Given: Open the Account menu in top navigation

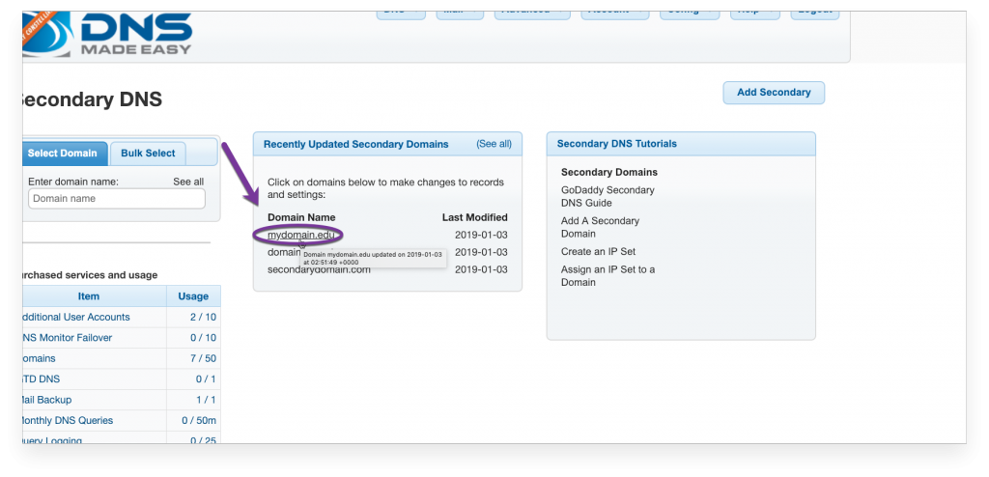Looking at the screenshot, I should pyautogui.click(x=615, y=14).
